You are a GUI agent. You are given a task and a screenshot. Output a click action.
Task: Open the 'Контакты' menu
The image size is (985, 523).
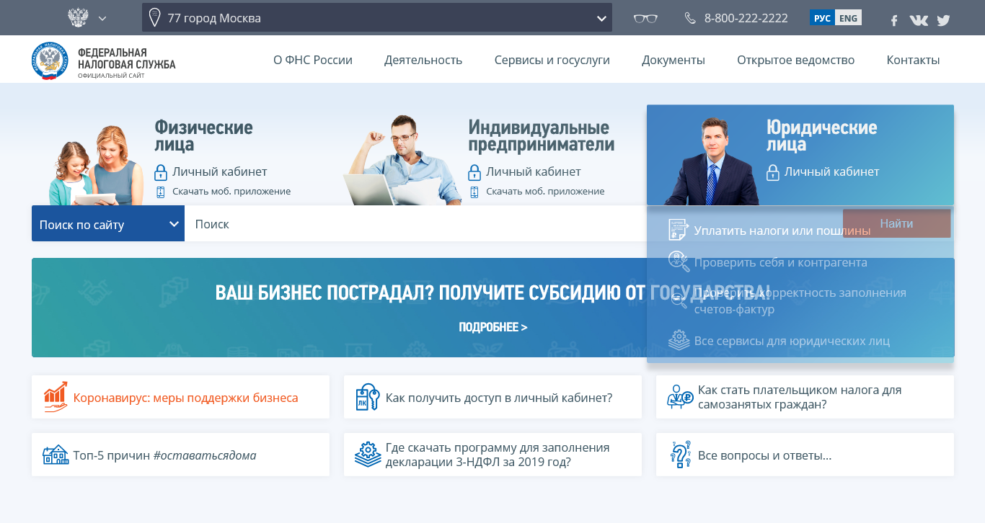point(913,60)
